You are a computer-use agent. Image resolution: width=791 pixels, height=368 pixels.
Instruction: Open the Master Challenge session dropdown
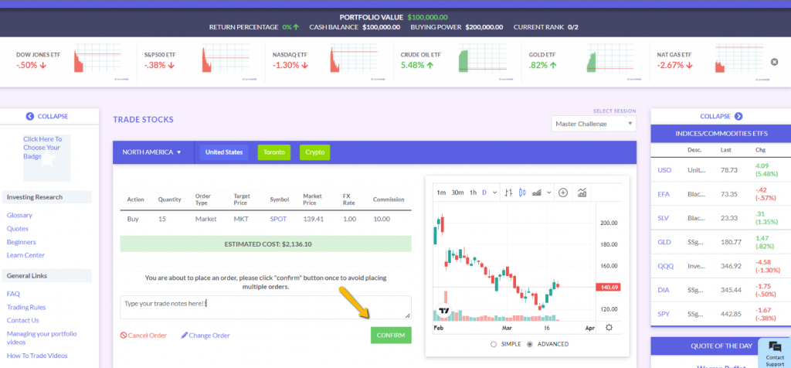click(x=594, y=124)
